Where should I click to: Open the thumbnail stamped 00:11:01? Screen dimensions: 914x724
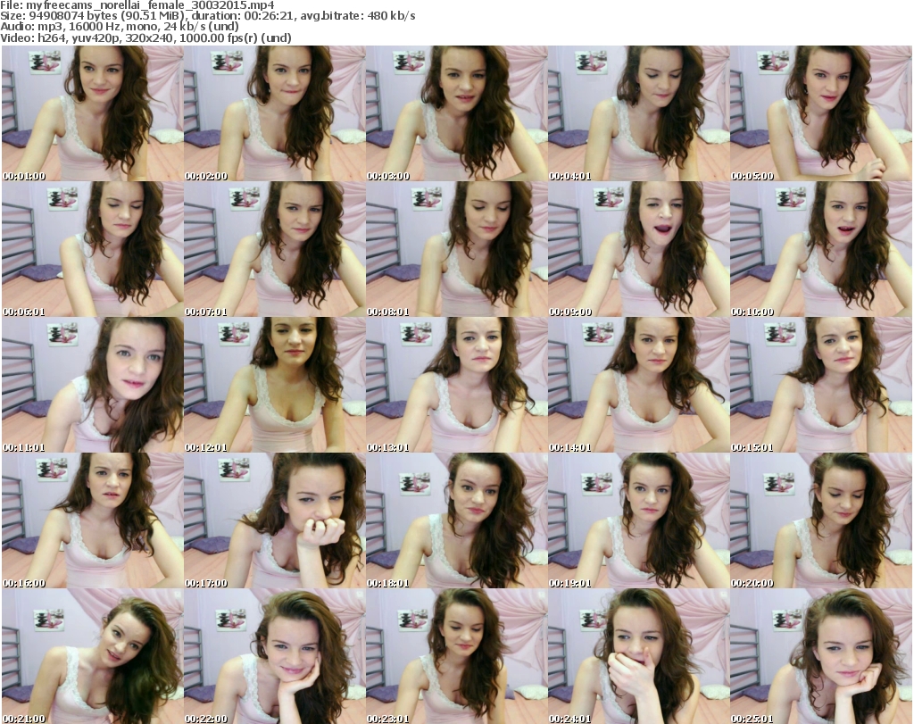click(93, 385)
